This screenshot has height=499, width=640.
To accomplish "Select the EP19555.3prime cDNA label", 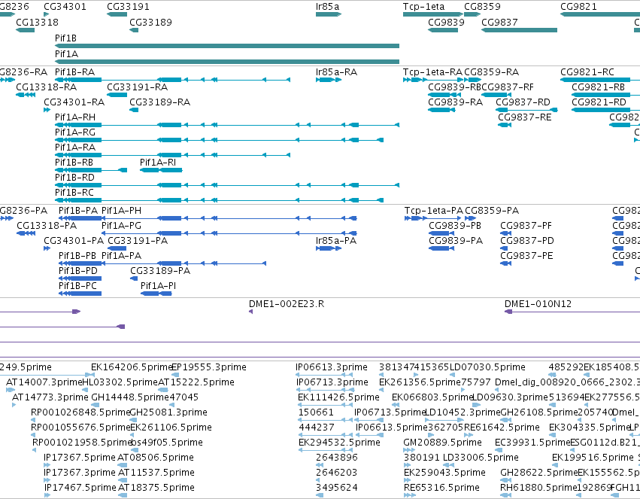I will 209,367.
